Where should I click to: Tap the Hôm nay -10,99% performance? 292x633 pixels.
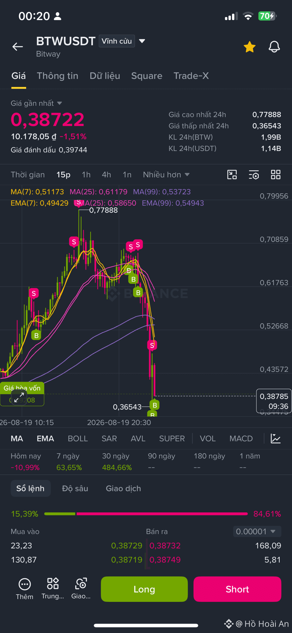click(x=26, y=462)
